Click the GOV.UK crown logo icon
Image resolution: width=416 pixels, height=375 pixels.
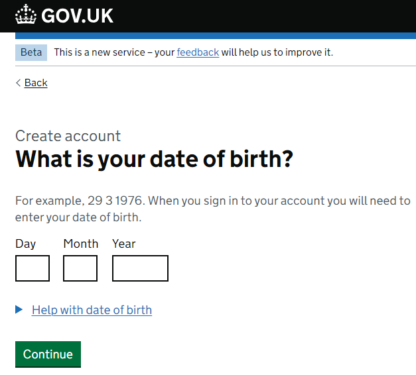pyautogui.click(x=26, y=15)
